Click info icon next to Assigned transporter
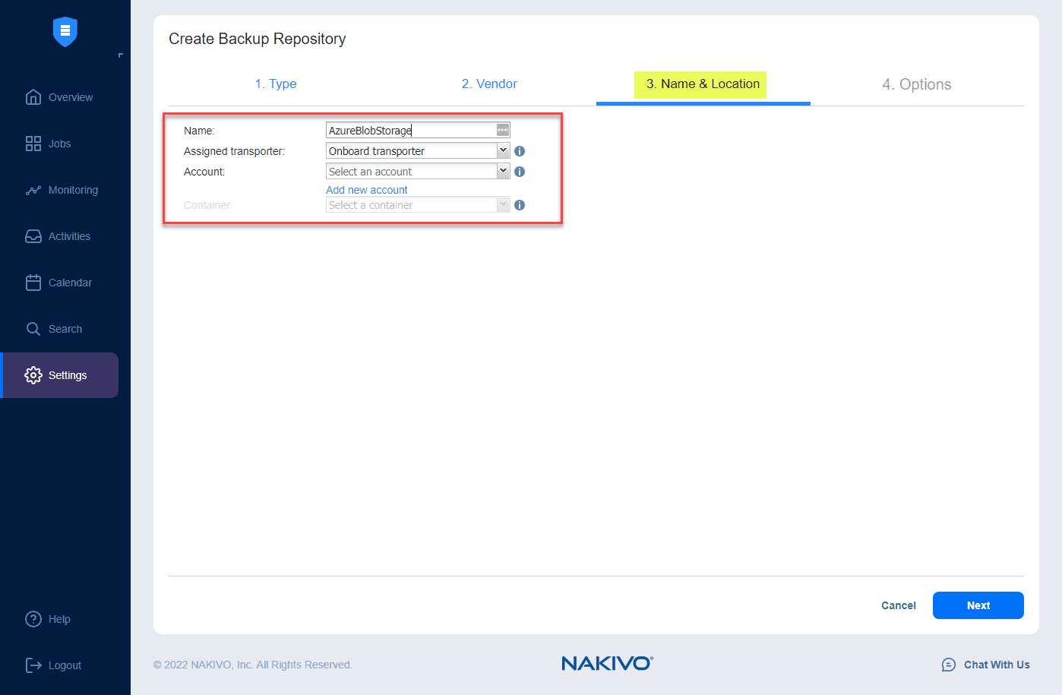 point(520,151)
